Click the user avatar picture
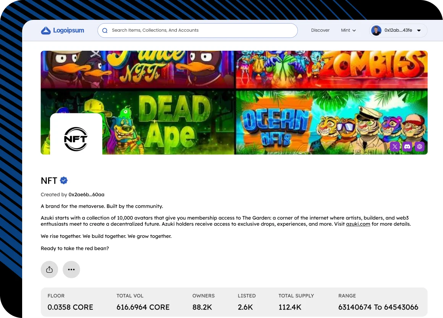The height and width of the screenshot is (318, 443). click(376, 31)
